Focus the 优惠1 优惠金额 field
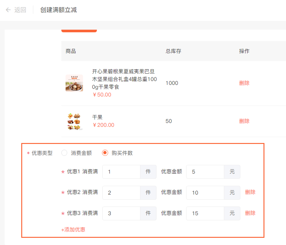 205,172
